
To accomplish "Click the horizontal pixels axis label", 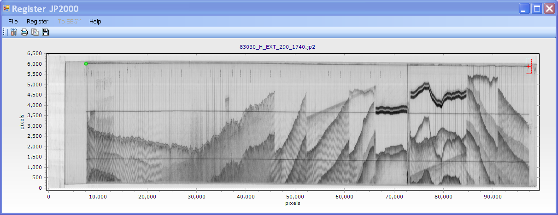I will click(x=293, y=203).
